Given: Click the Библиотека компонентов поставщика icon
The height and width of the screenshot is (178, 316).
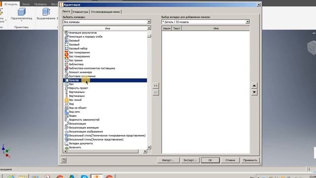Looking at the screenshot, I should (x=67, y=68).
